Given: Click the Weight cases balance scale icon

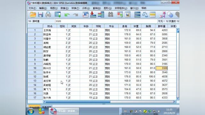Looking at the screenshot, I should tap(145, 14).
